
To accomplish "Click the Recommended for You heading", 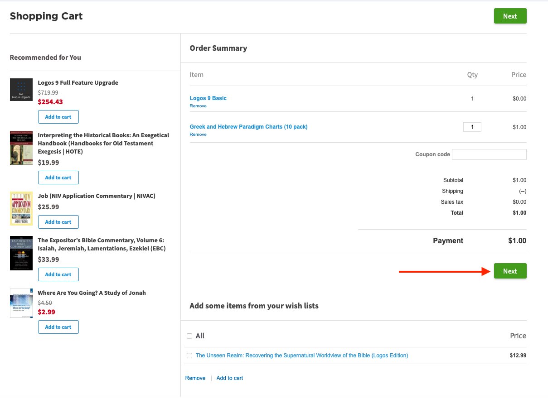I will point(45,58).
